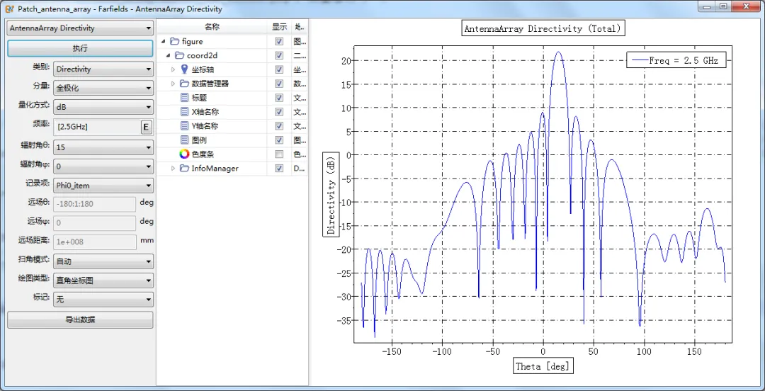Image resolution: width=765 pixels, height=391 pixels.
Task: Click the 远场θ field -180:1:180
Action: [x=95, y=204]
